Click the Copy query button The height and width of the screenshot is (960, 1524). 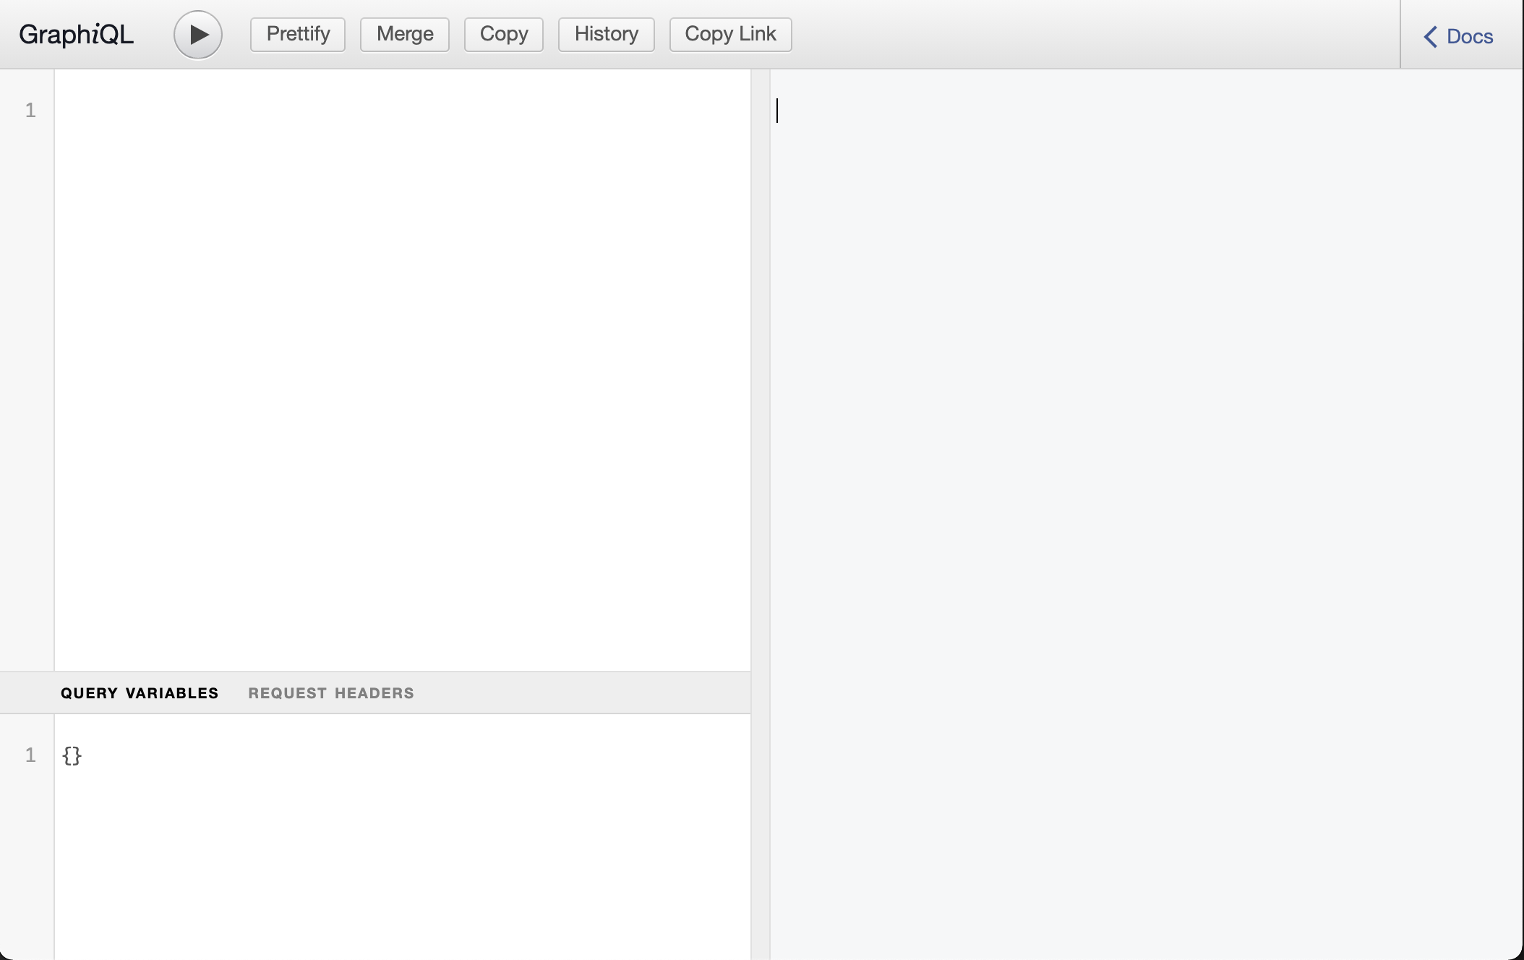pos(503,35)
